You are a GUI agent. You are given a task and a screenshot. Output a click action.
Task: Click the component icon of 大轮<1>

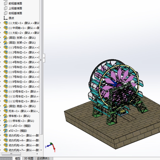click(6, 23)
